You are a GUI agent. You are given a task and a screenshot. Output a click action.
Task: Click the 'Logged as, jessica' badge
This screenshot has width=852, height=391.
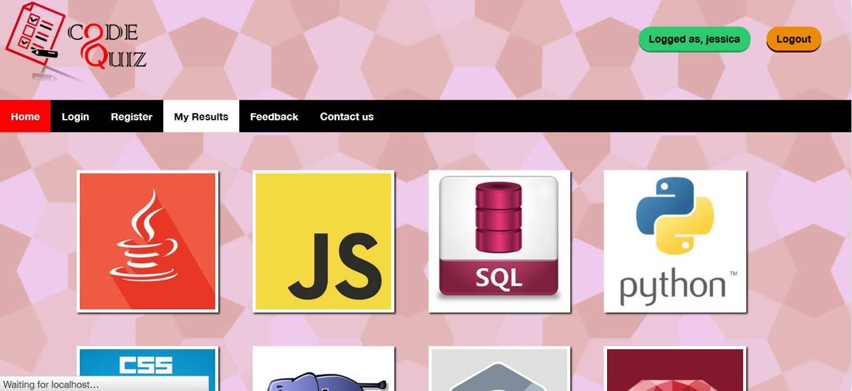click(x=694, y=39)
